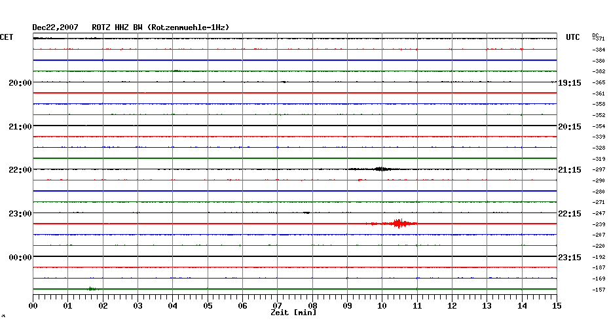Select the DC offset value -280
The height and width of the screenshot is (323, 609).
[599, 192]
